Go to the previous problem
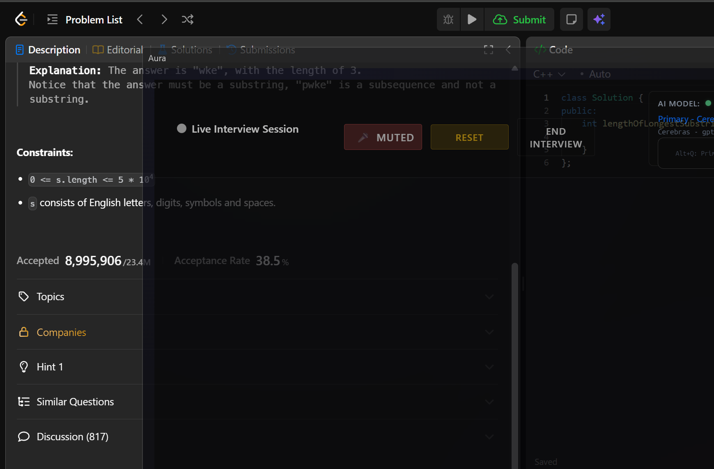Viewport: 714px width, 469px height. 140,19
